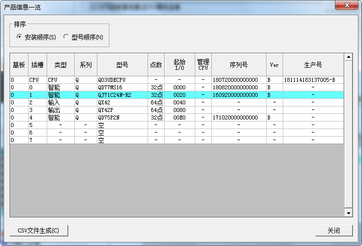Image resolution: width=362 pixels, height=246 pixels.
Task: Select the Q03UDECPU row
Action: pos(122,80)
